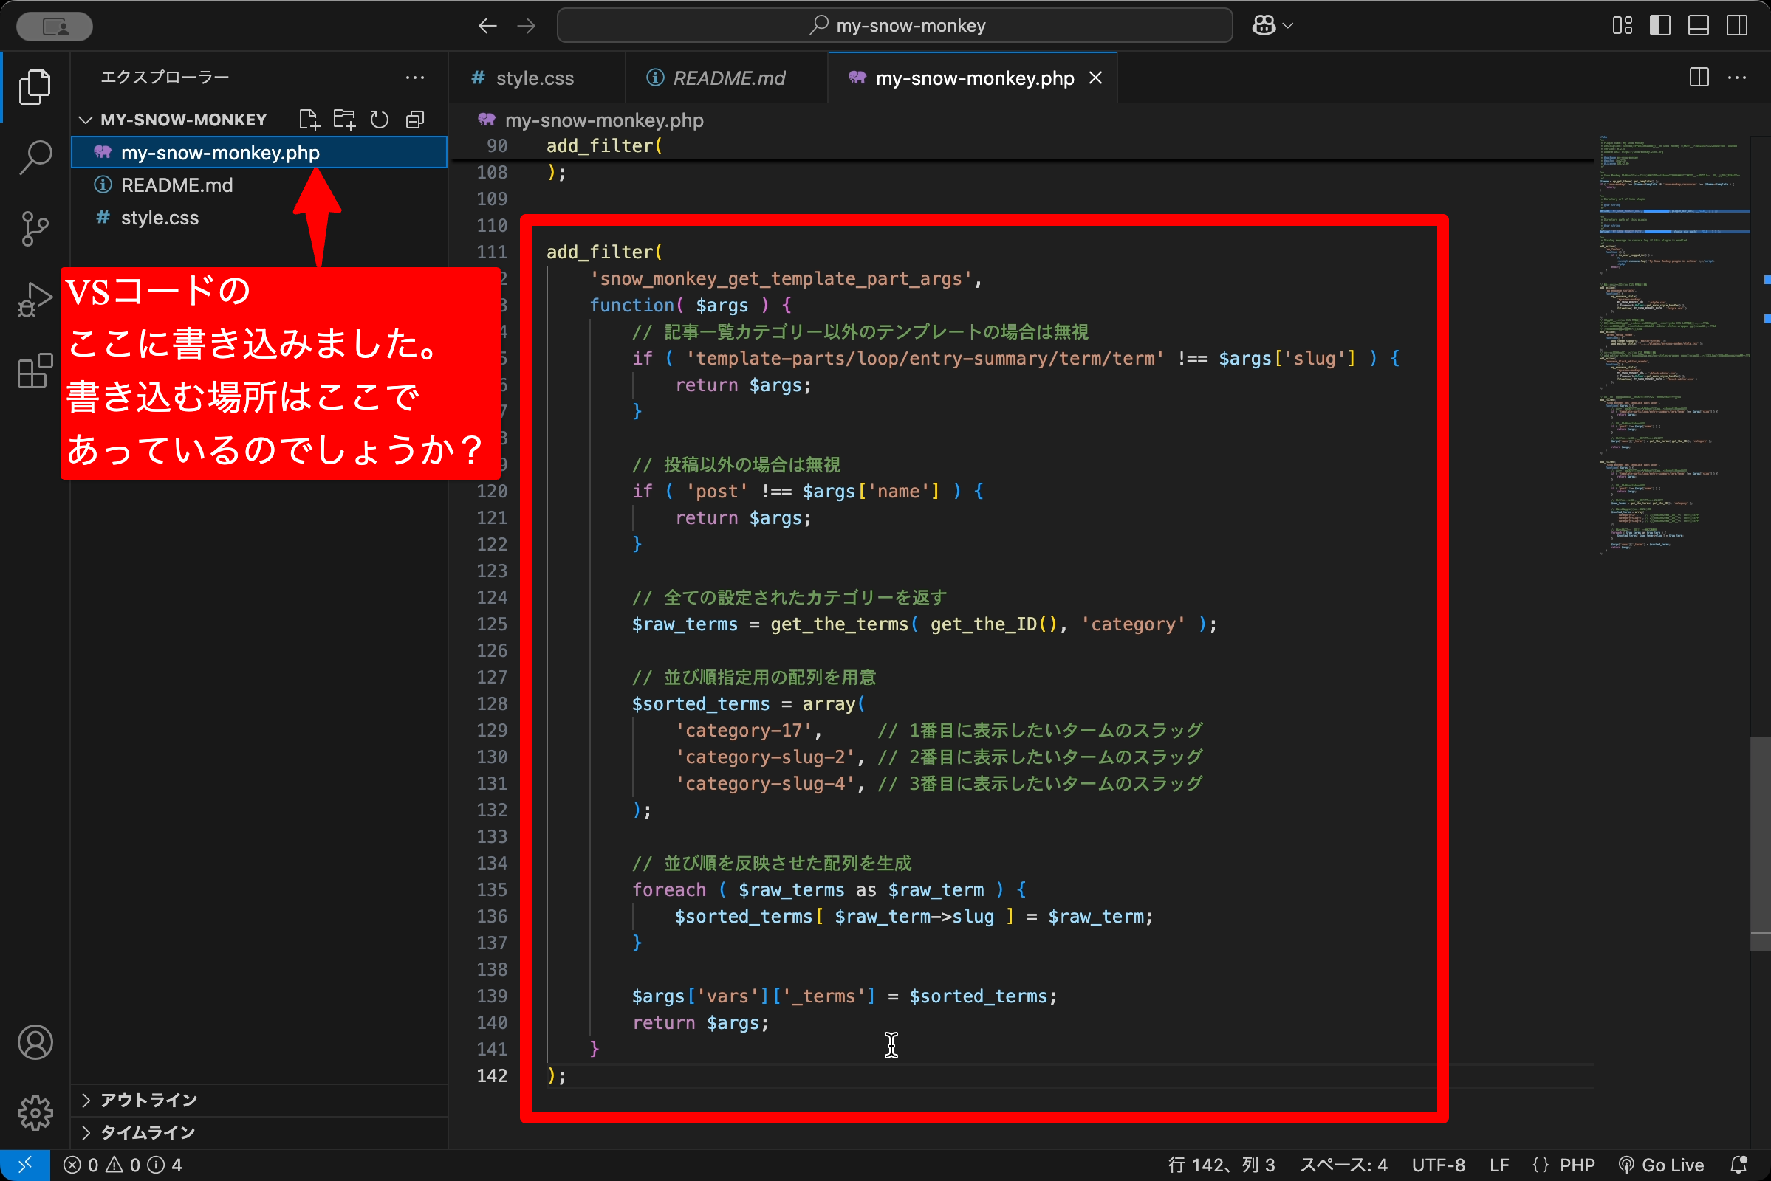
Task: Expand the アウトライン section
Action: click(259, 1100)
